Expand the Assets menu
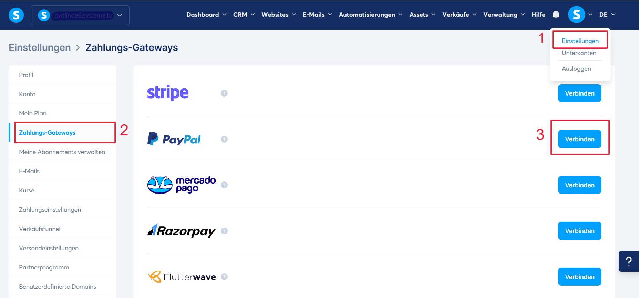Viewport: 640px width, 298px height. pyautogui.click(x=422, y=15)
